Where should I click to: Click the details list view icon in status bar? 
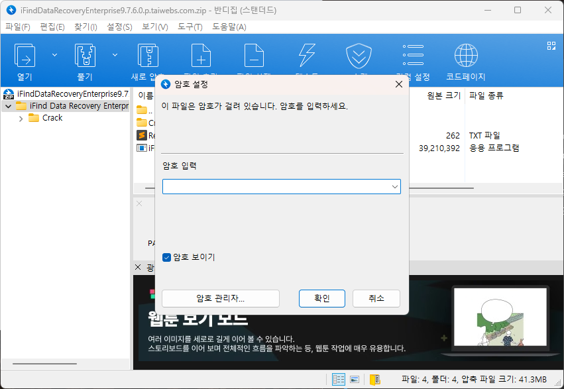click(339, 379)
